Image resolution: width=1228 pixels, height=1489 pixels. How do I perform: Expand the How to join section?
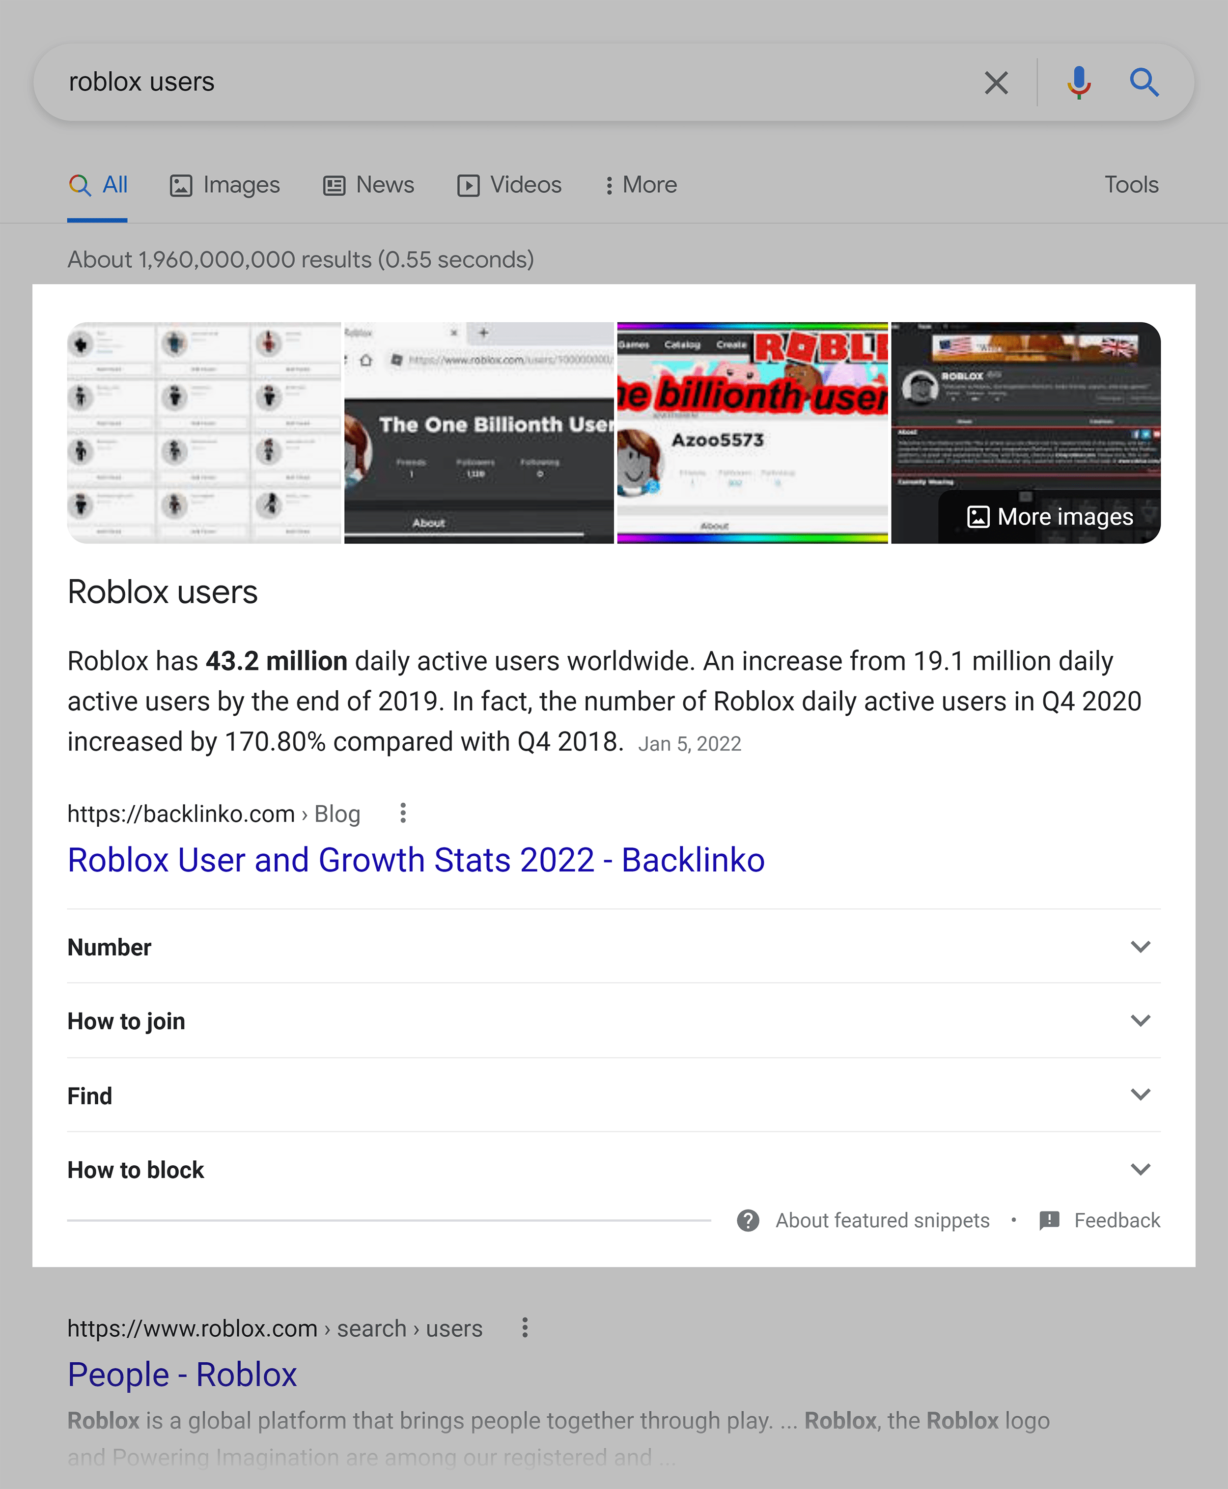(x=1140, y=1021)
